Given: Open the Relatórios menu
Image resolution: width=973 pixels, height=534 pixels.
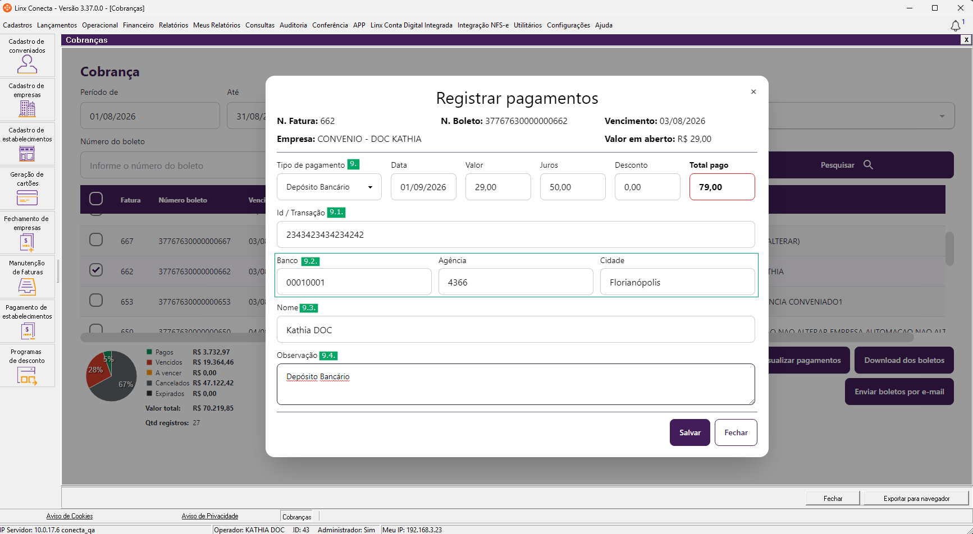Looking at the screenshot, I should [x=173, y=25].
